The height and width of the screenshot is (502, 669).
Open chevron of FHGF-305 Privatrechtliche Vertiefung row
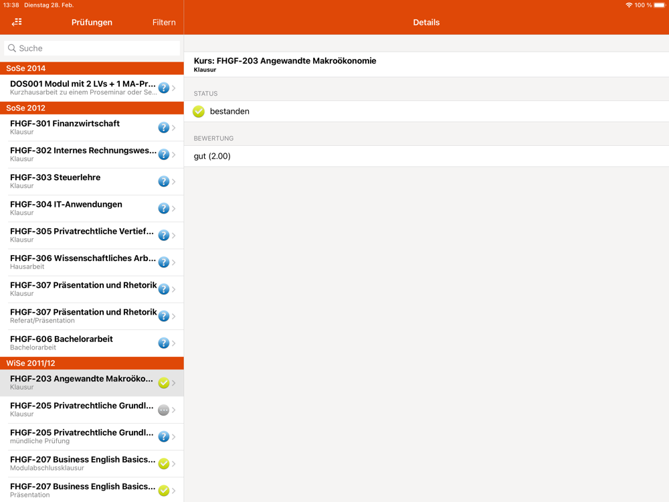click(x=174, y=235)
